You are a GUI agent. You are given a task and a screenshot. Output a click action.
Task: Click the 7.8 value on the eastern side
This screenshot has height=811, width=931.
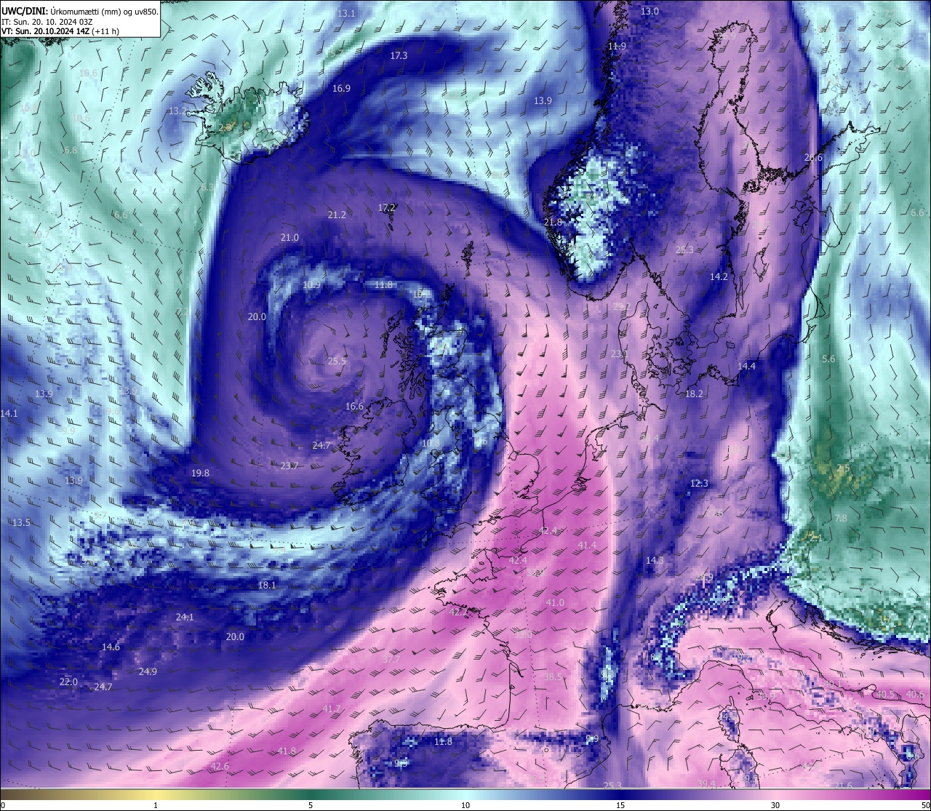[x=841, y=518]
